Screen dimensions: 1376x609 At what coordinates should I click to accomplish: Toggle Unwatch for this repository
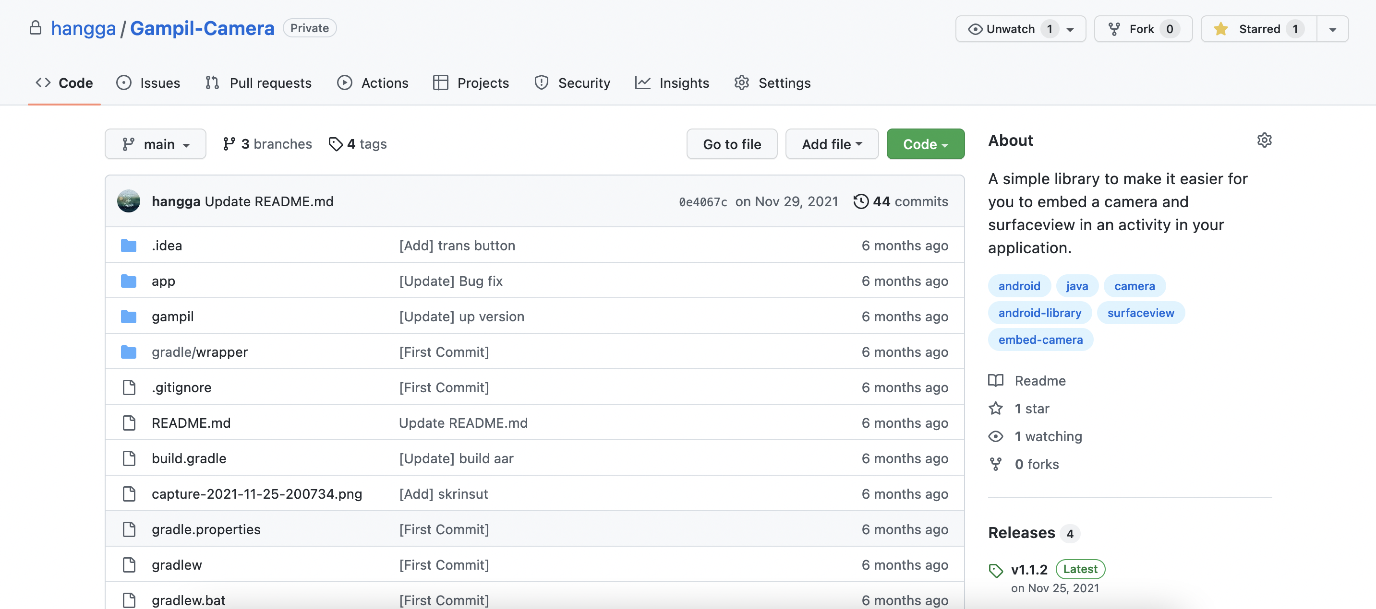(1011, 29)
